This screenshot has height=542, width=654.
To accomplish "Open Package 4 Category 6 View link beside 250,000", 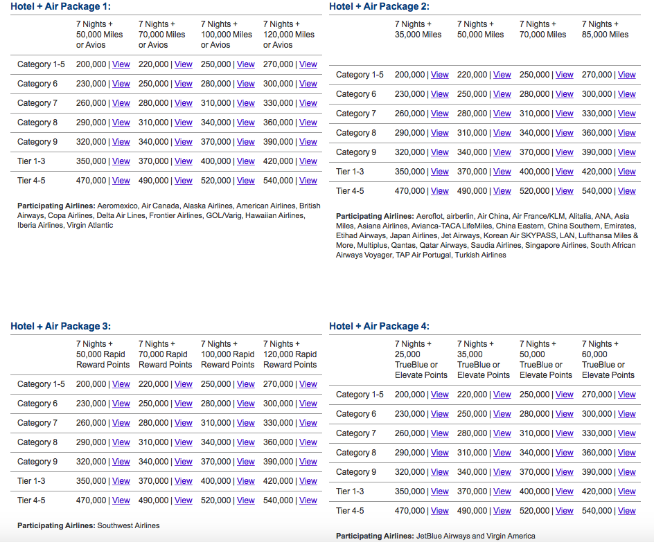I will point(502,414).
